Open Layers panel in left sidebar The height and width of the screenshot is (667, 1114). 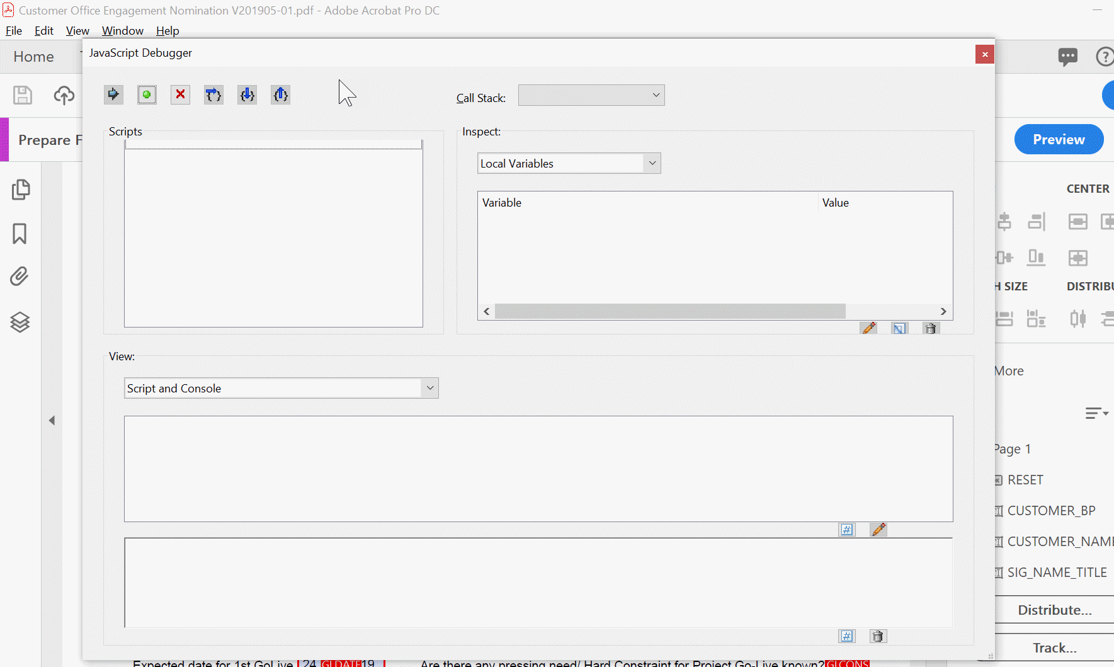pos(20,322)
